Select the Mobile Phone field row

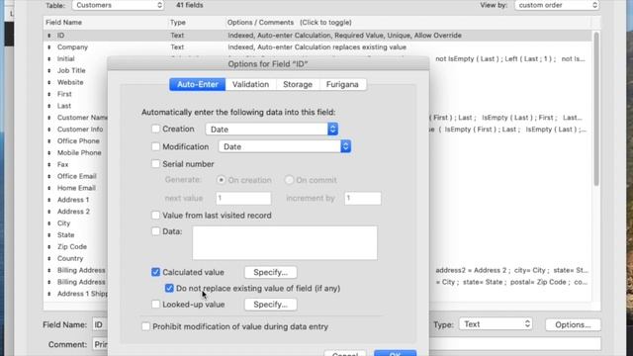click(75, 152)
